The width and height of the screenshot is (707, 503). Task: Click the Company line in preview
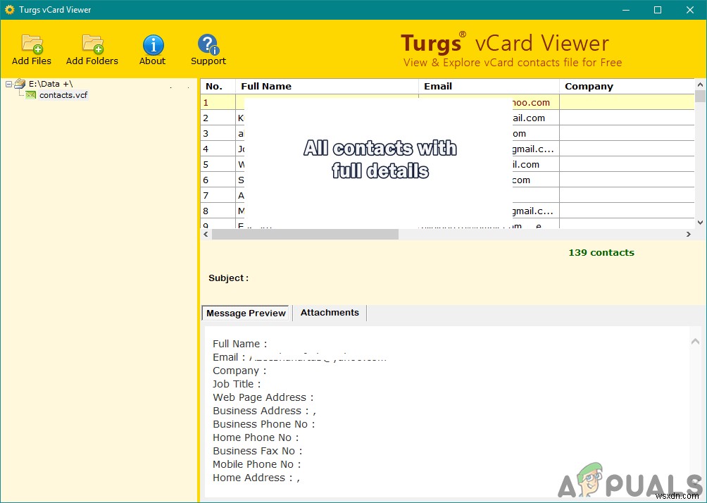(239, 371)
